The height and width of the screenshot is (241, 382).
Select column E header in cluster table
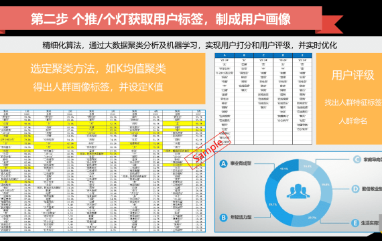click(302, 56)
